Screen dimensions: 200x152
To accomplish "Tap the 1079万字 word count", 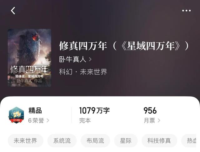I will tap(94, 111).
